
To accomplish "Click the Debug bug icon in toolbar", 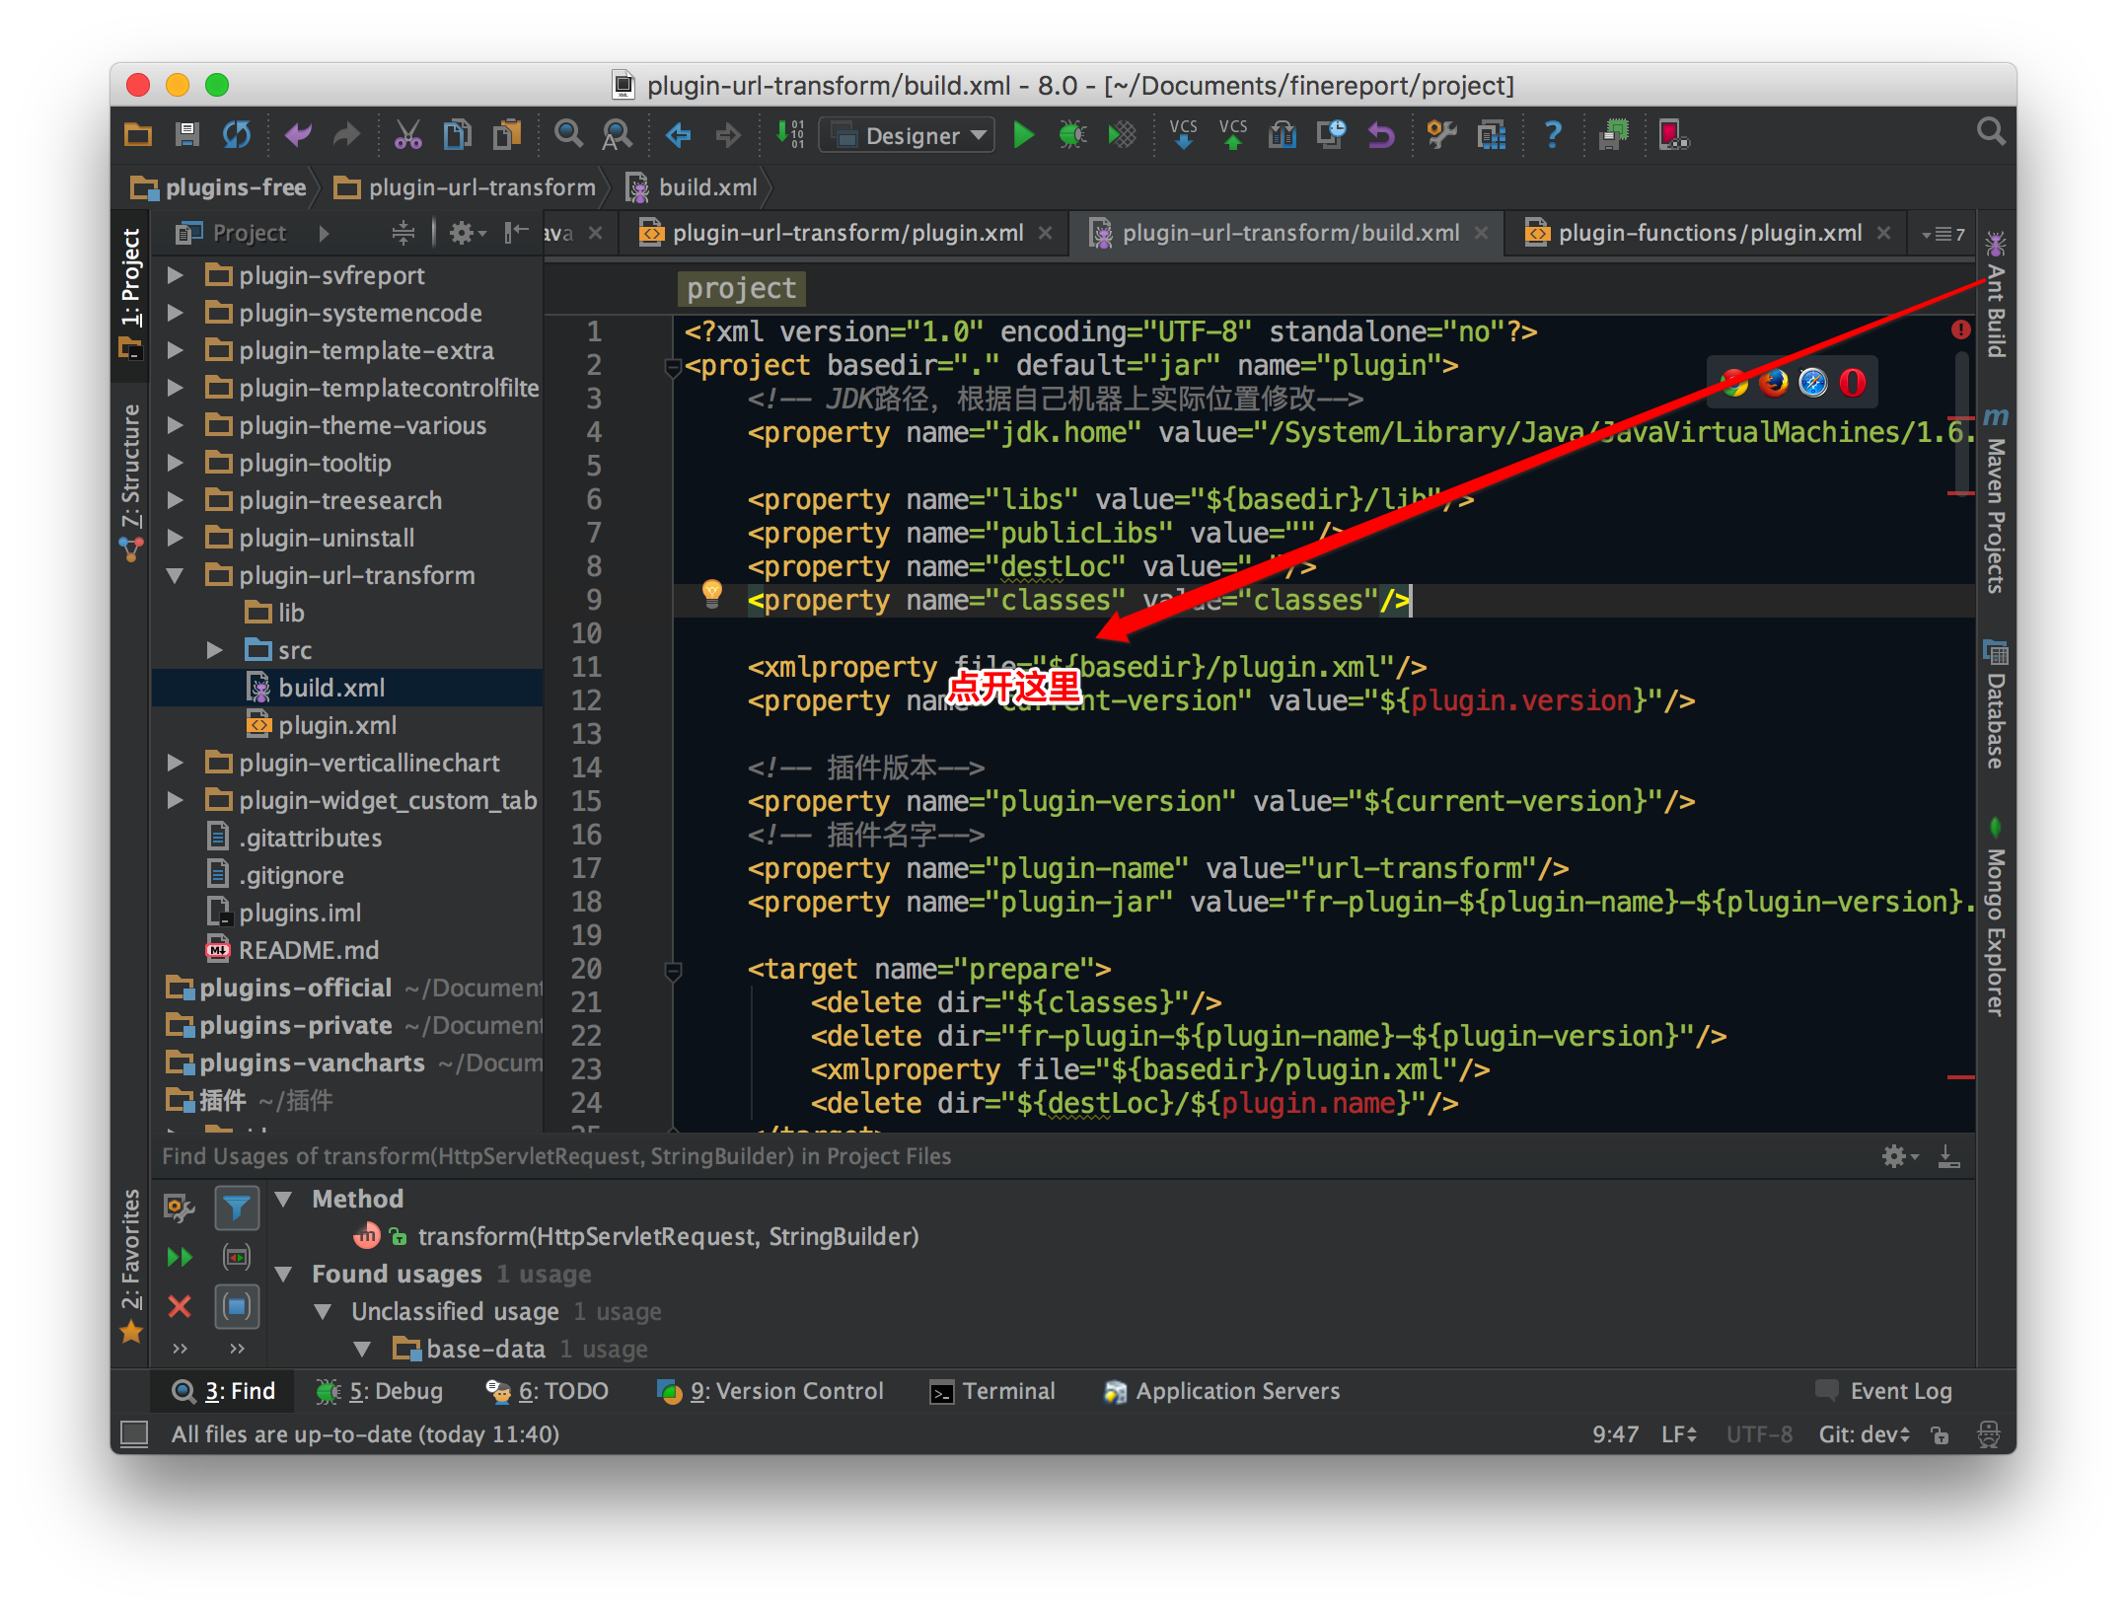I will [x=1072, y=135].
